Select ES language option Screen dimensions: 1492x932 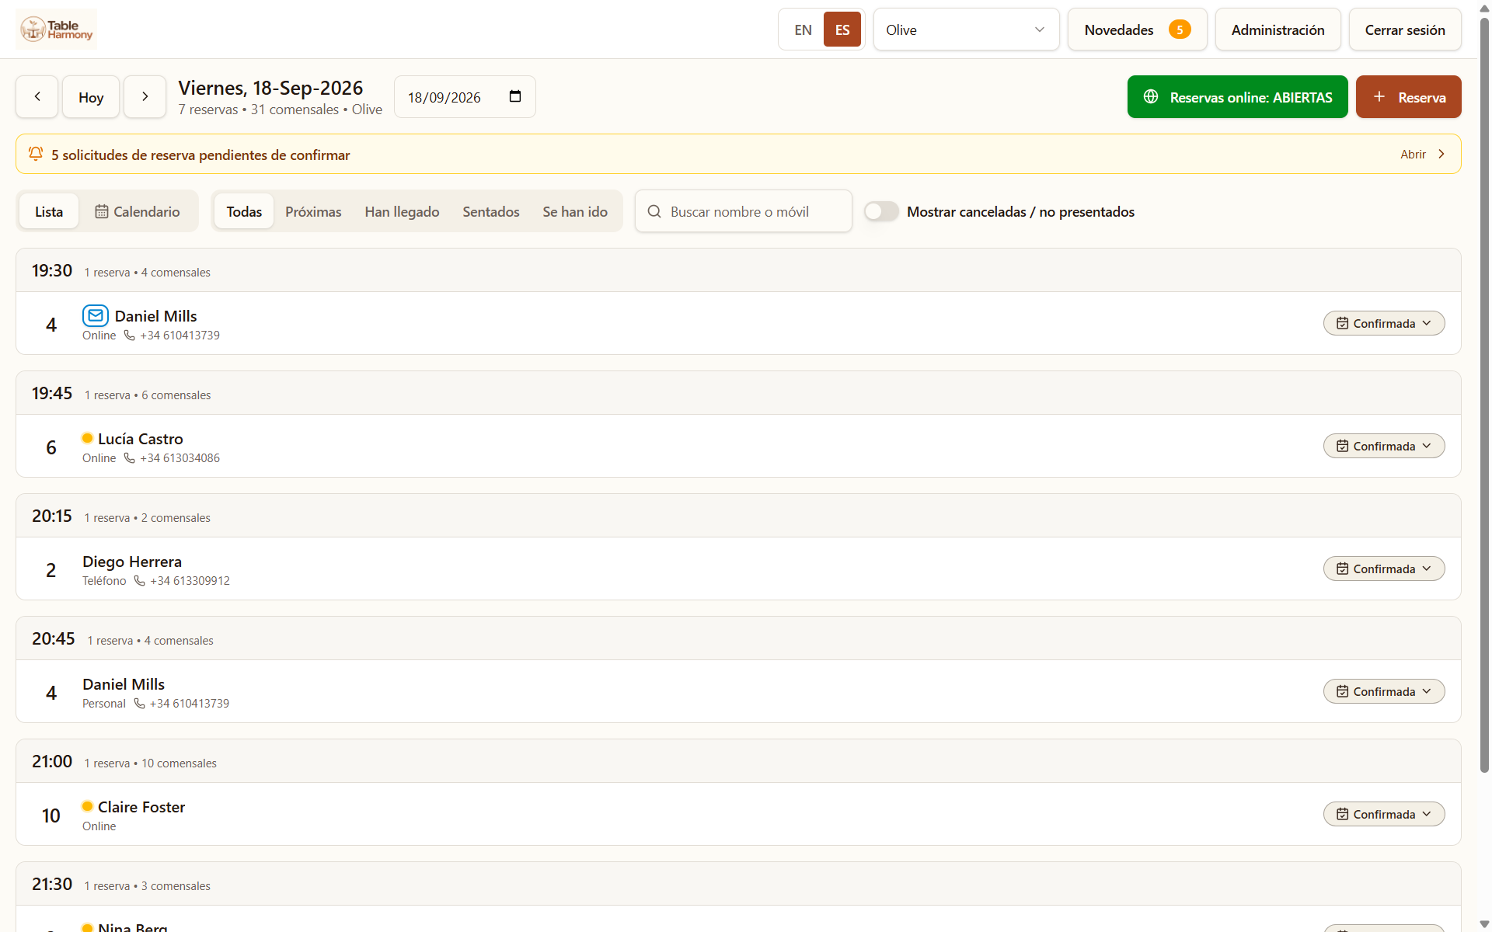(842, 30)
